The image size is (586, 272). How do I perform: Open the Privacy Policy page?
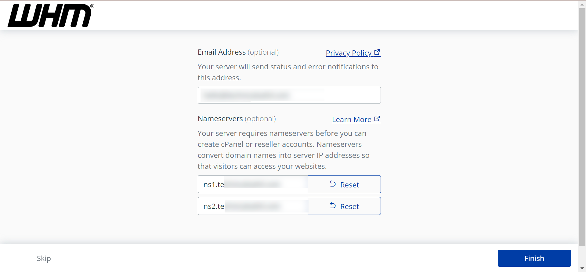tap(349, 53)
